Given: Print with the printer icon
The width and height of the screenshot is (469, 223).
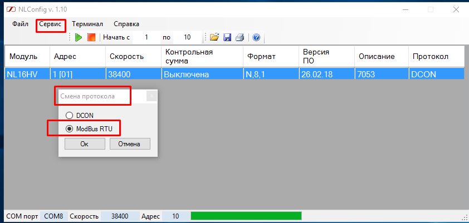Looking at the screenshot, I should tap(240, 38).
